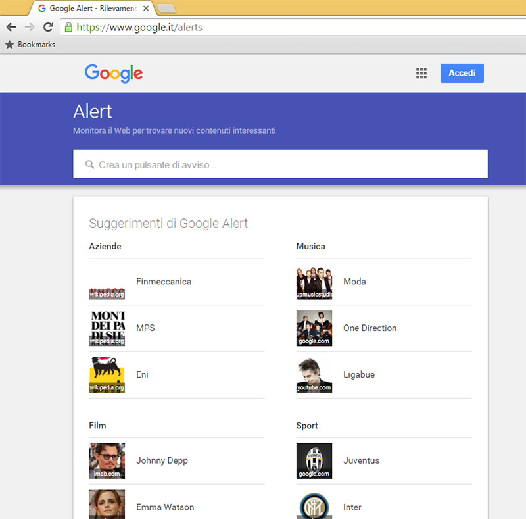Click the Film category heading
The image size is (526, 519).
point(97,426)
